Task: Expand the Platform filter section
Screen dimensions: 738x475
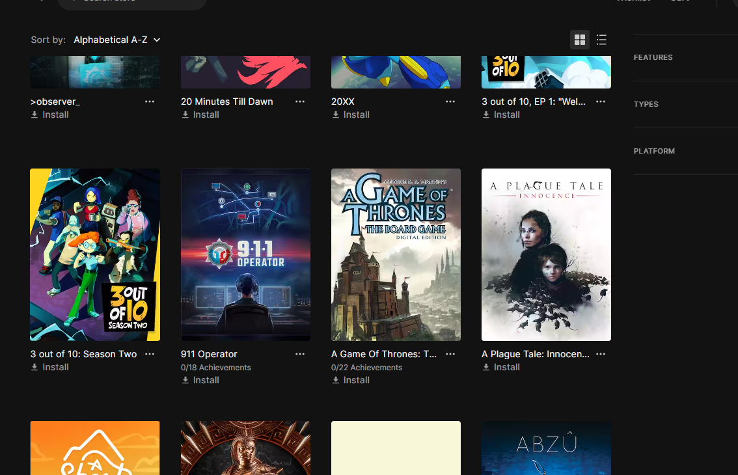Action: pos(654,151)
